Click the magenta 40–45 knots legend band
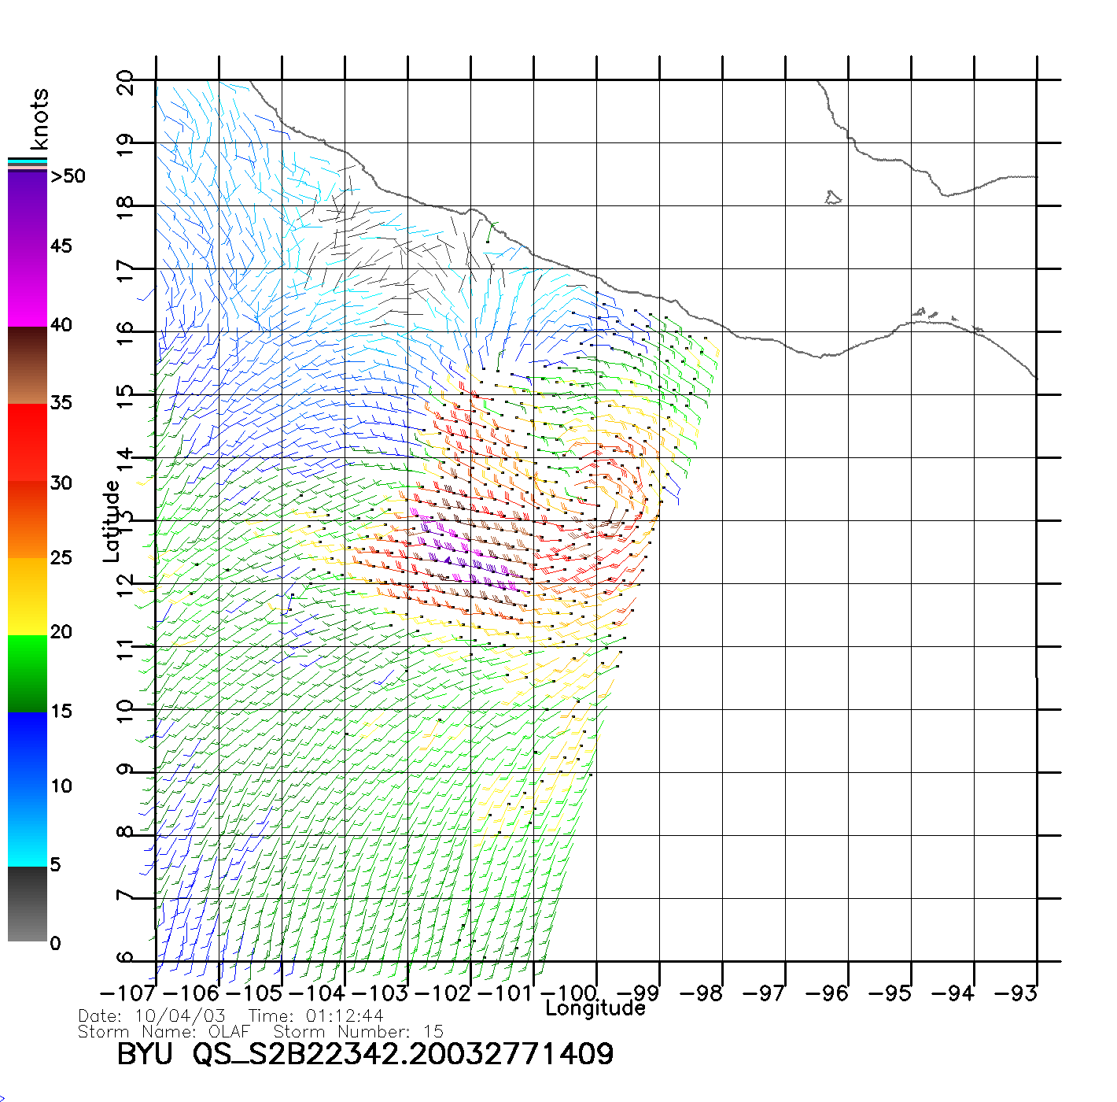The image size is (1117, 1102). pos(28,287)
